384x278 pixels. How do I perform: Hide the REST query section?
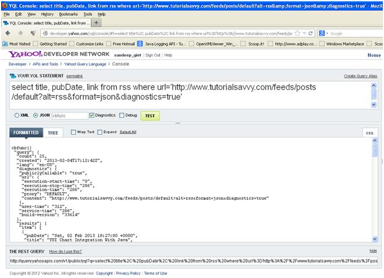pos(373,251)
